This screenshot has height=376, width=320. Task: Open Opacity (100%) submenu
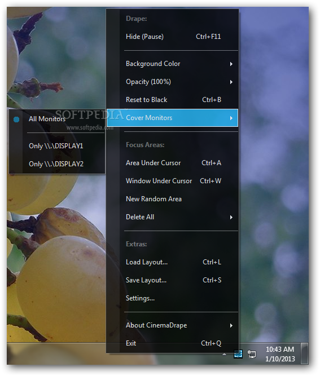172,82
